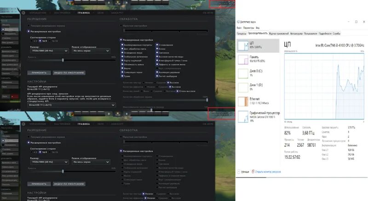Image resolution: width=368 pixels, height=201 pixels.
Task: Click the resource monitor icon
Action: pos(253,172)
